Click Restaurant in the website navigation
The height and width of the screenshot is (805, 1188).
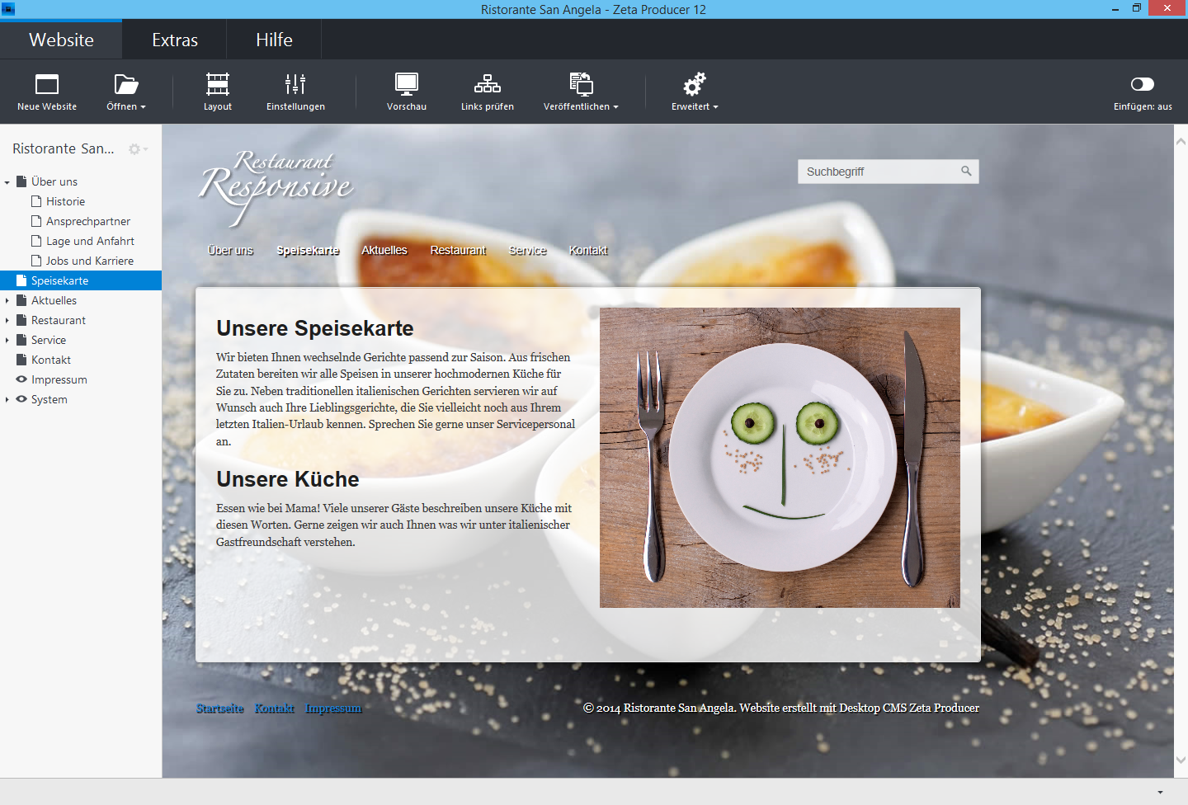click(x=458, y=251)
